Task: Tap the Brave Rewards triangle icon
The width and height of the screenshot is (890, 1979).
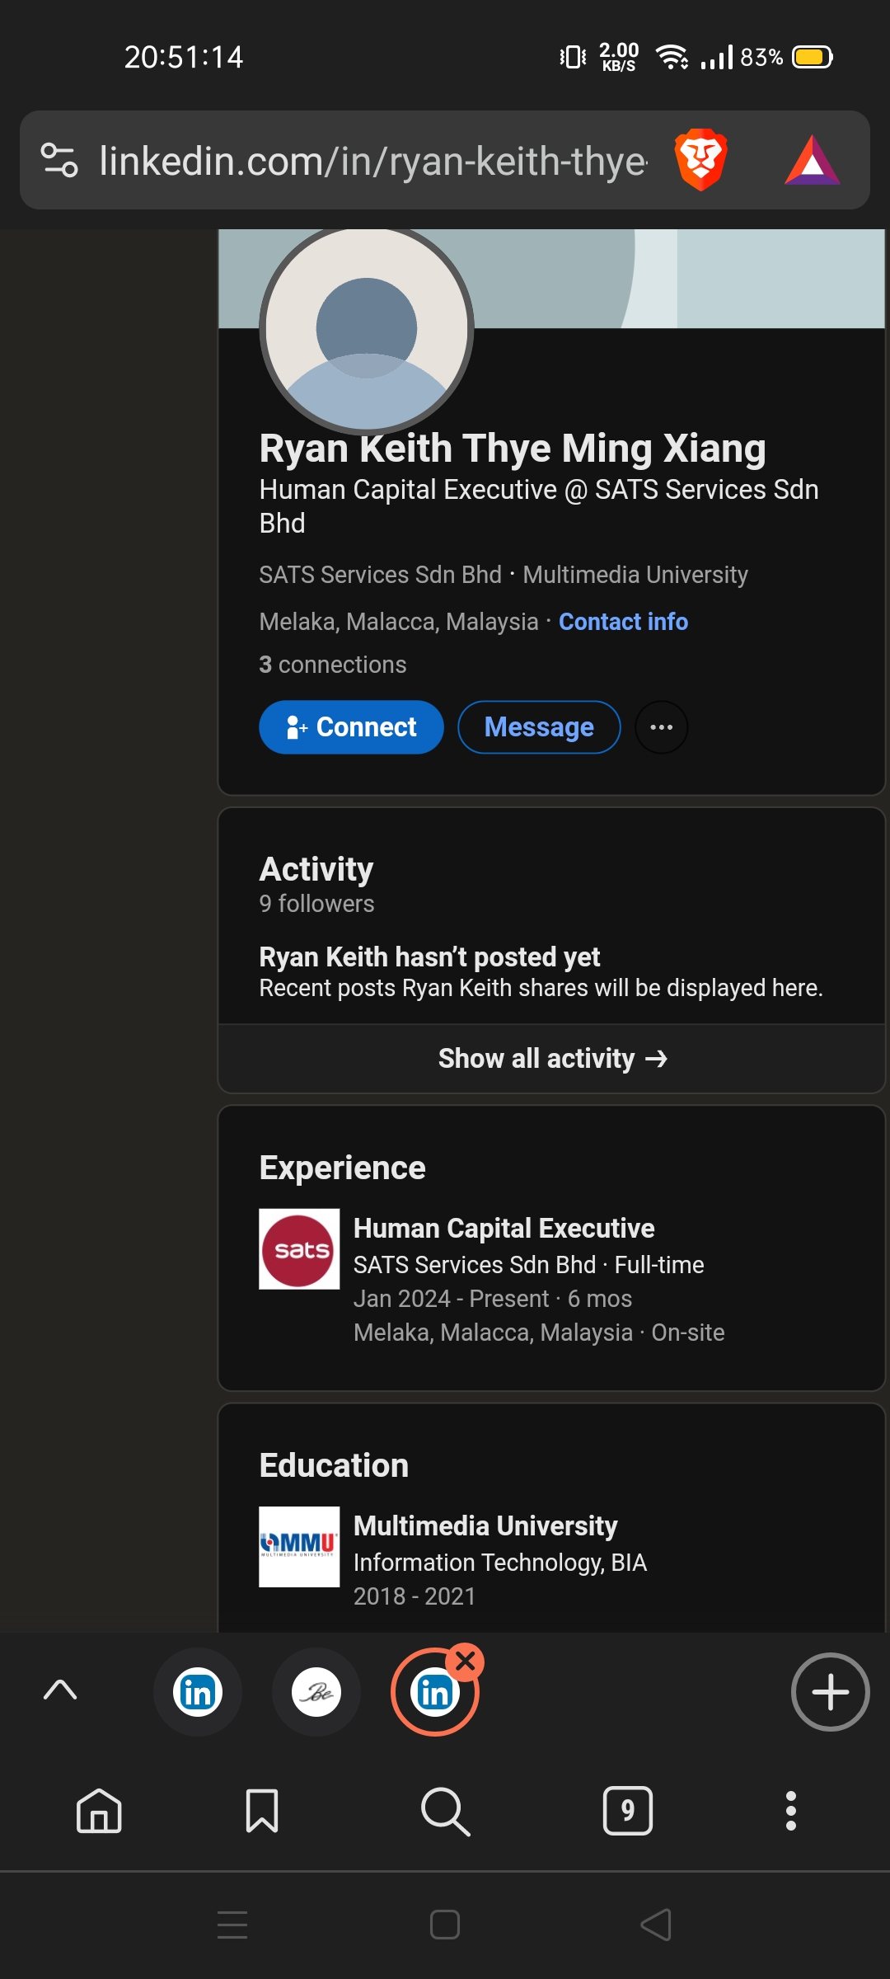Action: click(x=813, y=160)
